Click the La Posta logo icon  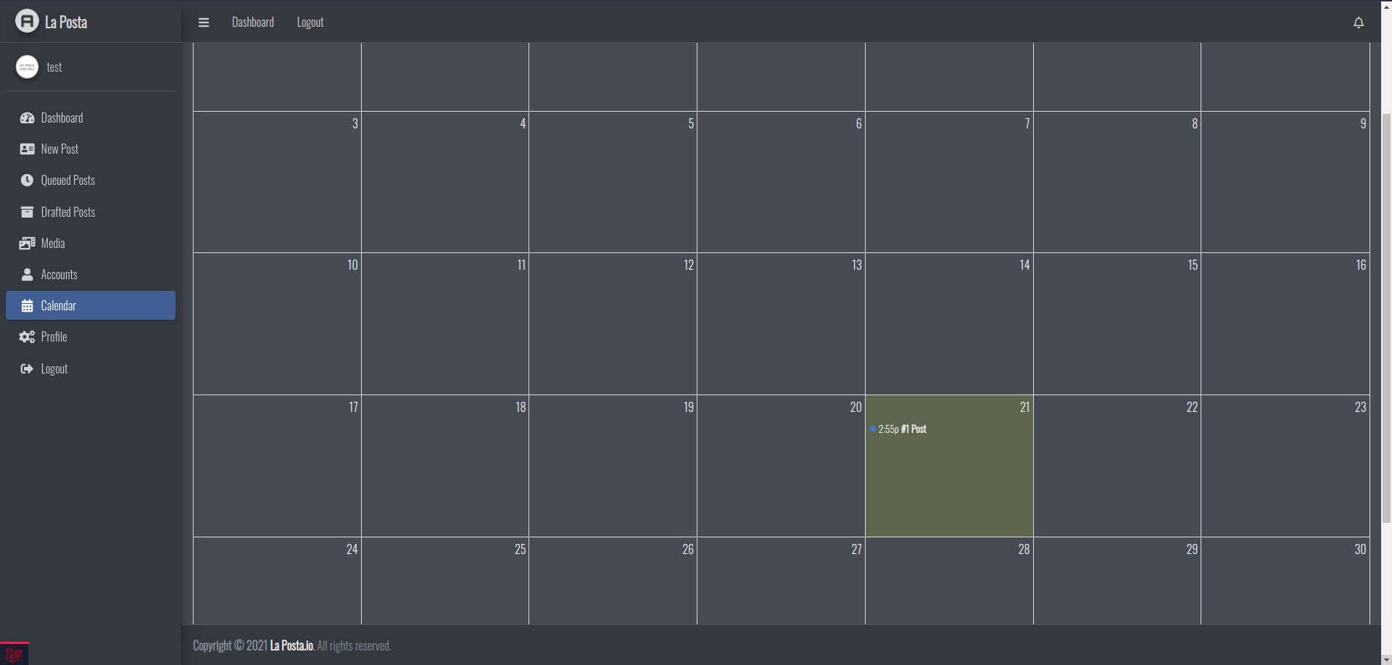point(27,21)
